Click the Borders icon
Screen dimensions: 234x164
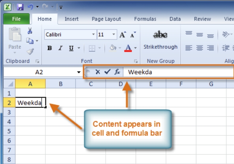point(92,48)
